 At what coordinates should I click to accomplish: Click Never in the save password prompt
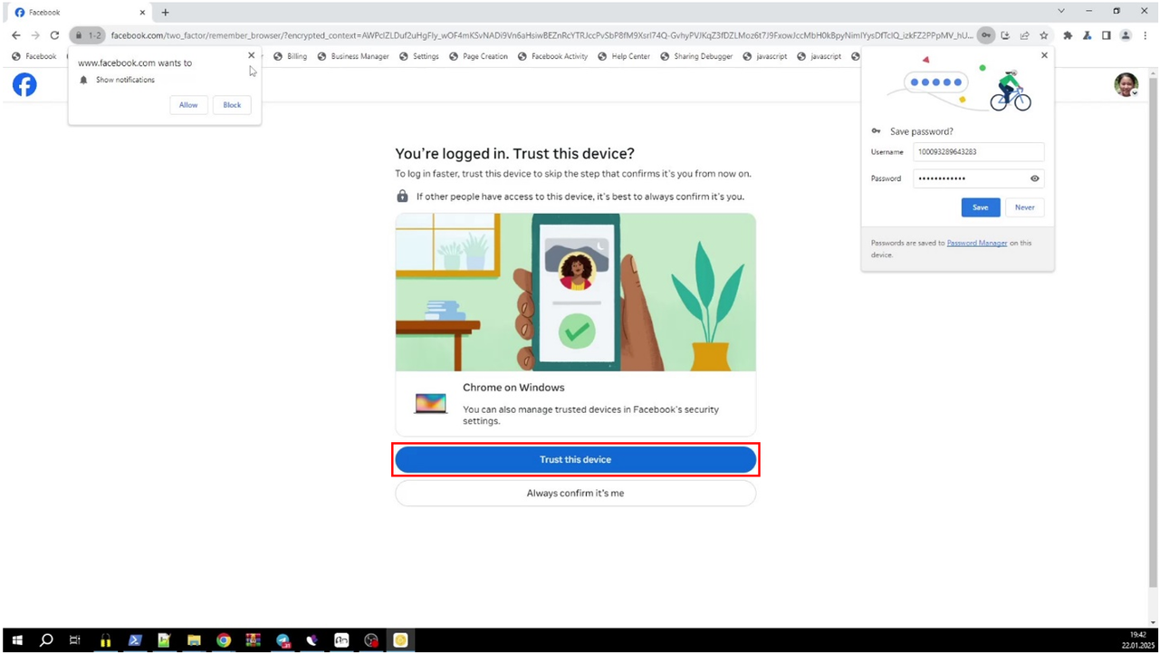tap(1024, 207)
